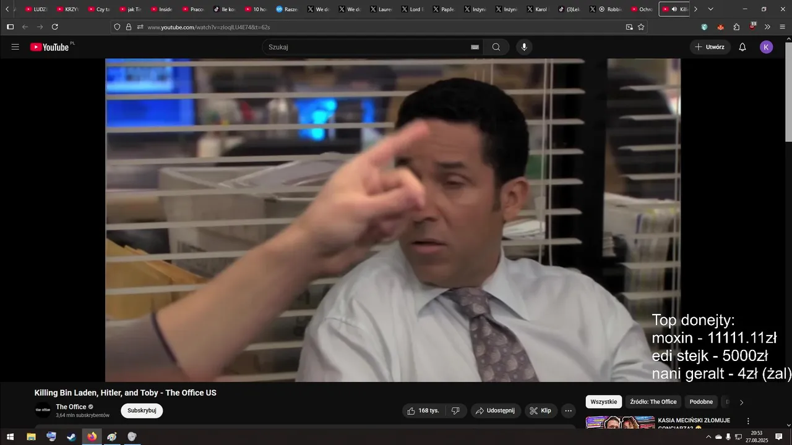Open options for KASIA MECIŃSKI video

click(748, 421)
